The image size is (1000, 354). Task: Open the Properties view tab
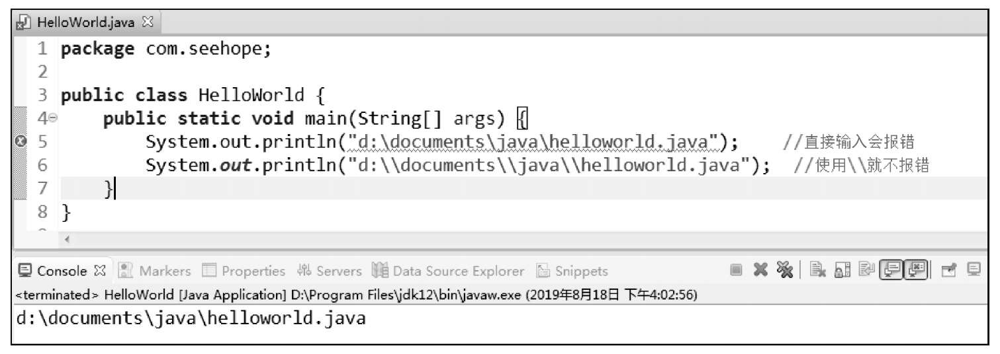[244, 271]
